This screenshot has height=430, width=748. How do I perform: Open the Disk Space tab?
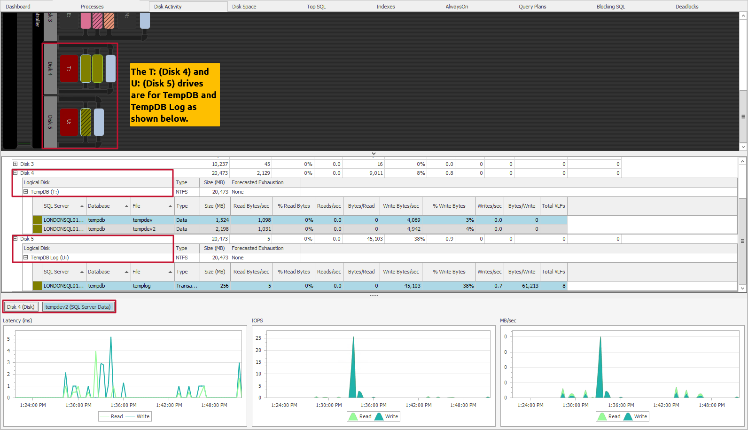244,7
